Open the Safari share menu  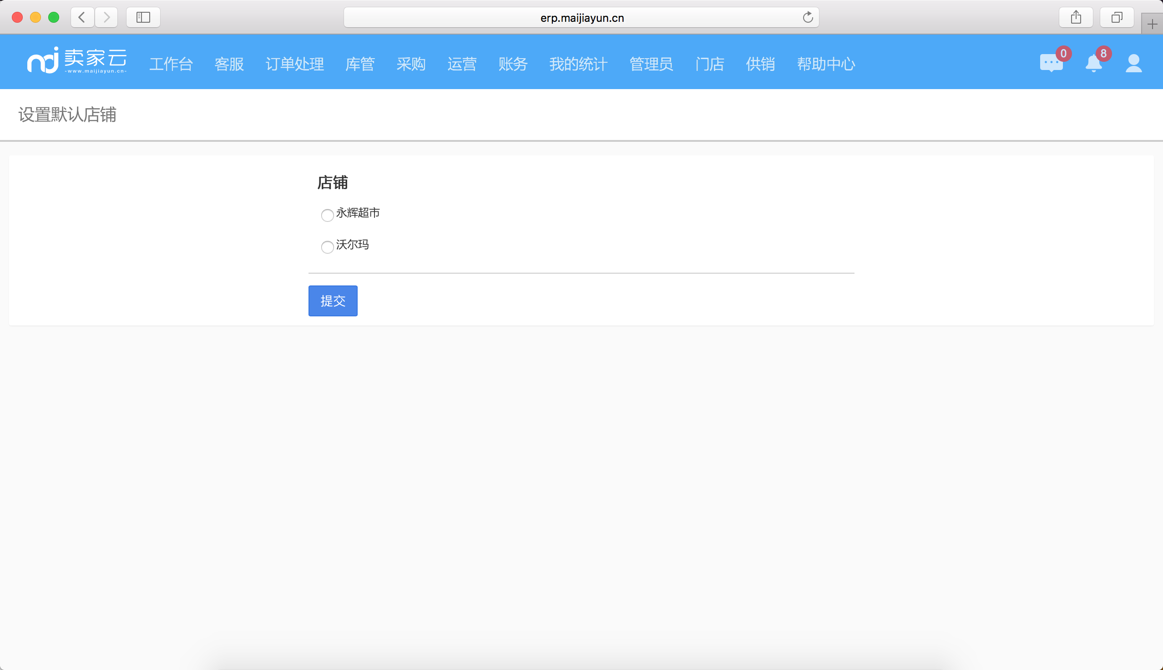point(1076,17)
